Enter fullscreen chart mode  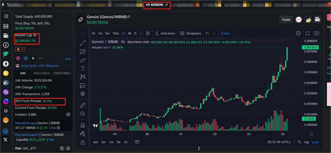tap(308, 33)
